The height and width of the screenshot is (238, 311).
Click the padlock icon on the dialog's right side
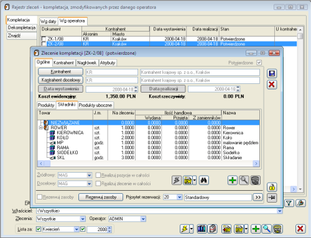(x=272, y=187)
